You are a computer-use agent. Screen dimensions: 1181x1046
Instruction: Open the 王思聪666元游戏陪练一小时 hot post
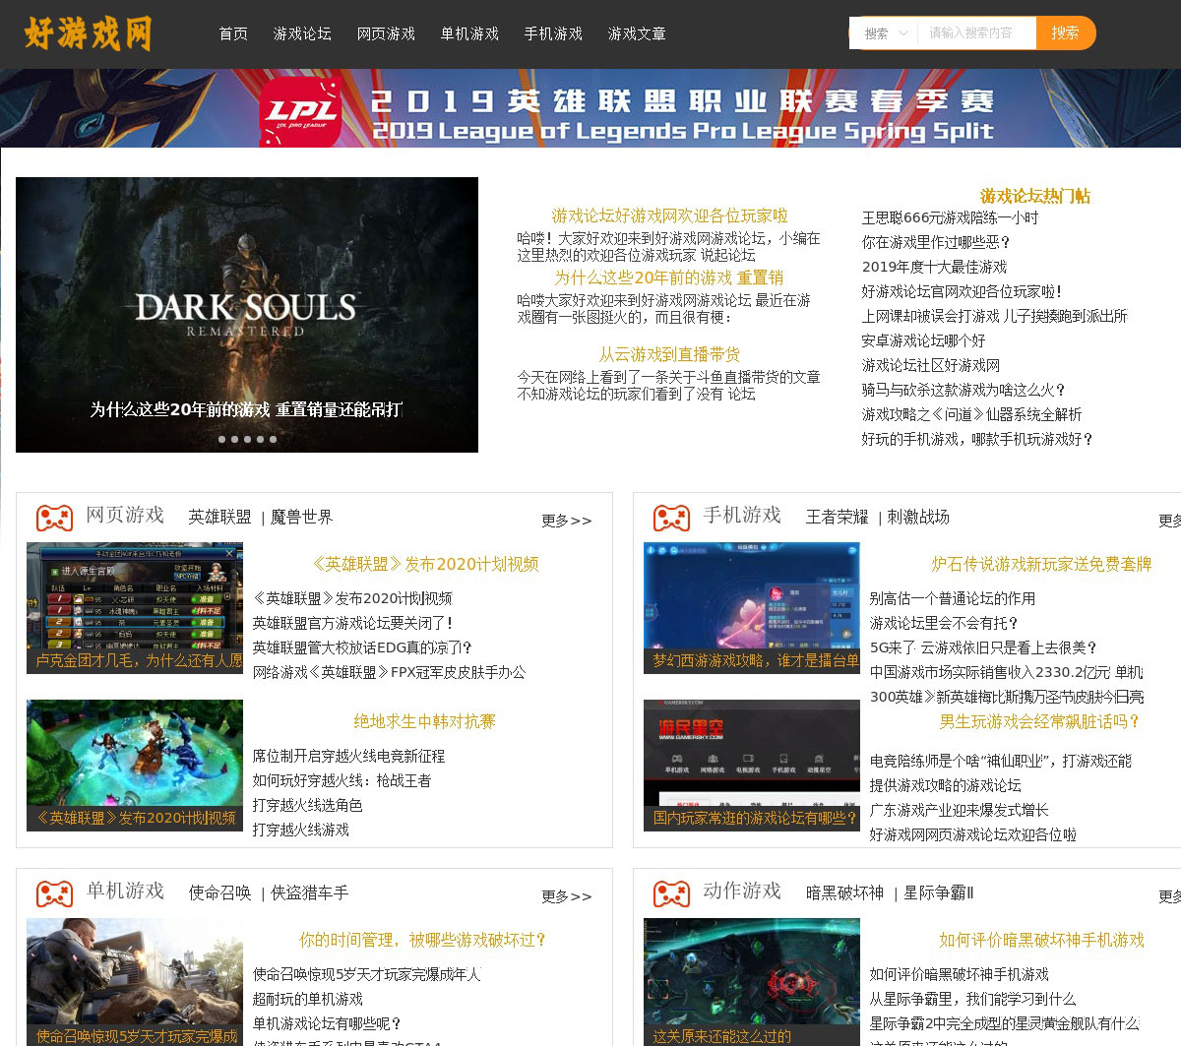pos(950,217)
